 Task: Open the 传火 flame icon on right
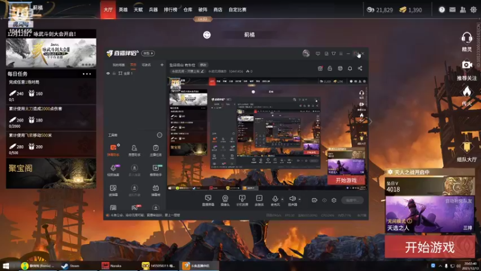pos(467,96)
